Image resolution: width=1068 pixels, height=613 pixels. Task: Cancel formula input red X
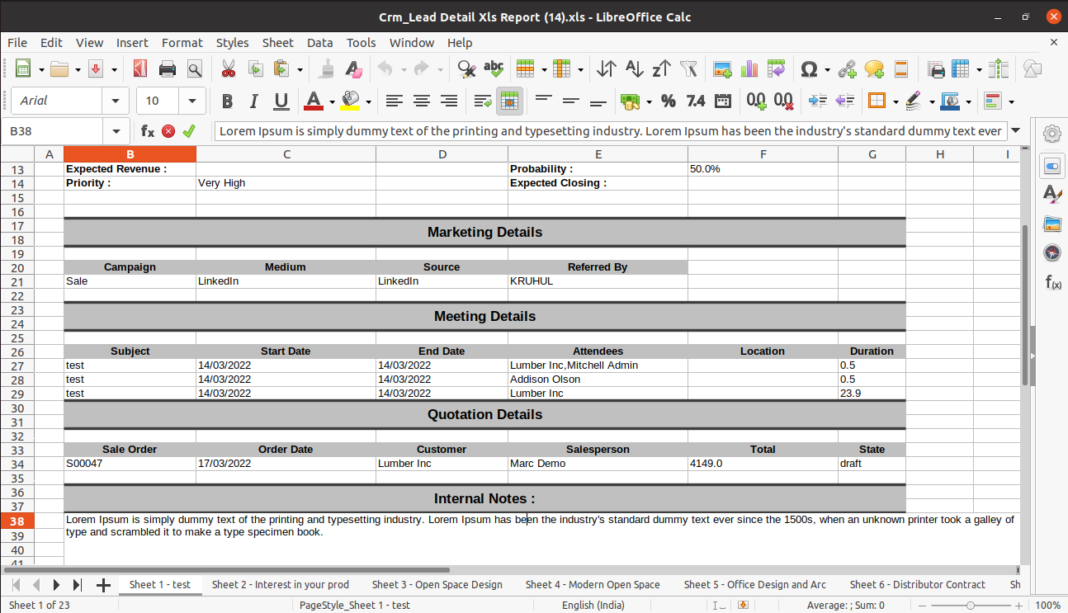coord(168,130)
